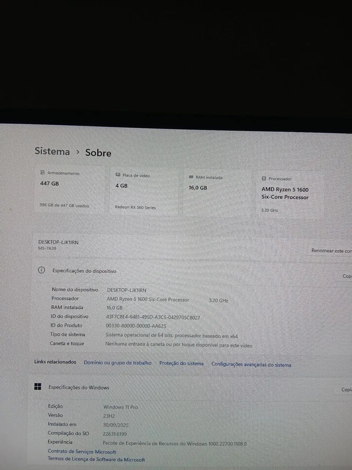This screenshot has height=470, width=352.
Task: Collapse the Especificações do Windows section header
Action: 191,388
